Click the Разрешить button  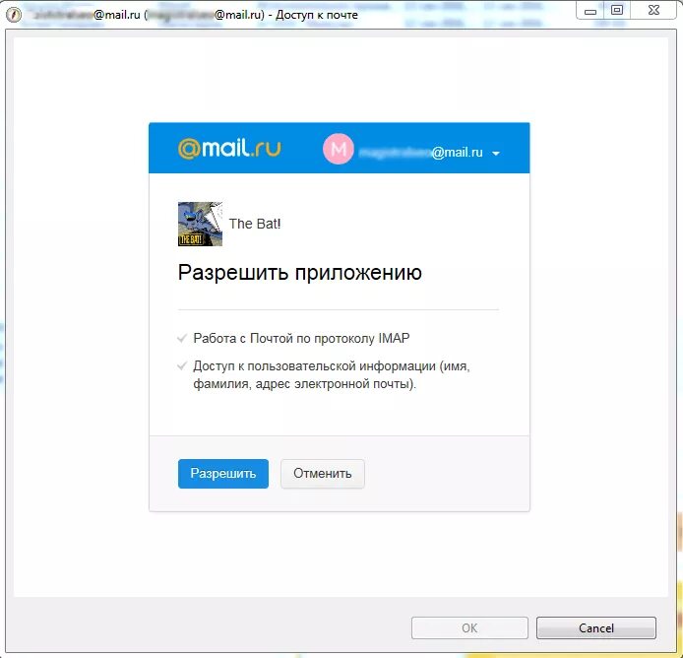coord(223,474)
